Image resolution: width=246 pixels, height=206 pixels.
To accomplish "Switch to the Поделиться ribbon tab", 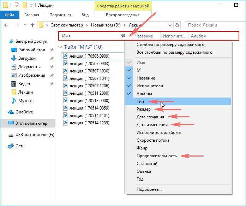I will pos(60,15).
